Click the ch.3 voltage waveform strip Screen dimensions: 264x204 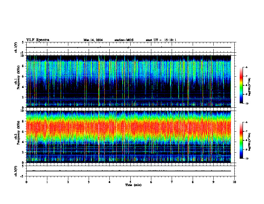coord(130,171)
